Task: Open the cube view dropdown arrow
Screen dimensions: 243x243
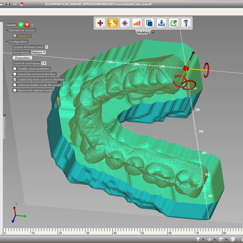Action: pos(226,240)
